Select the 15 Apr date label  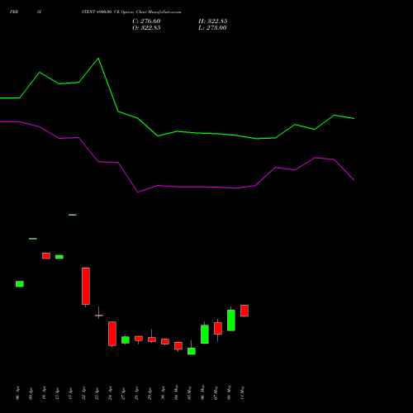tap(71, 393)
